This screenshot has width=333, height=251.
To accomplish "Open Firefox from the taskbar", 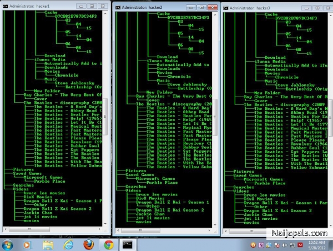I will pos(89,245).
